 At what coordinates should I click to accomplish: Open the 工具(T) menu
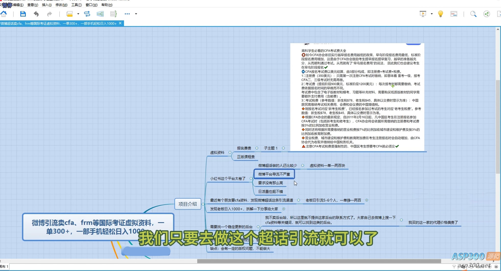point(77,5)
